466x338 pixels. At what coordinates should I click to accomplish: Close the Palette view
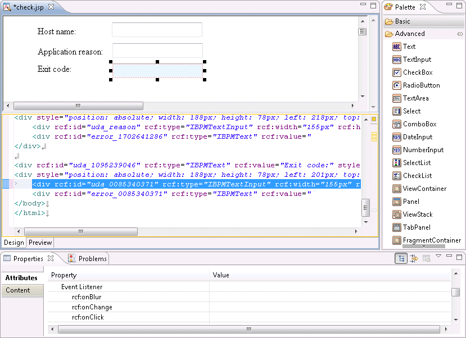[423, 7]
